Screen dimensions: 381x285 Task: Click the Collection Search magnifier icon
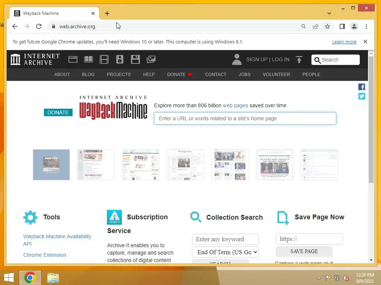[x=196, y=217]
